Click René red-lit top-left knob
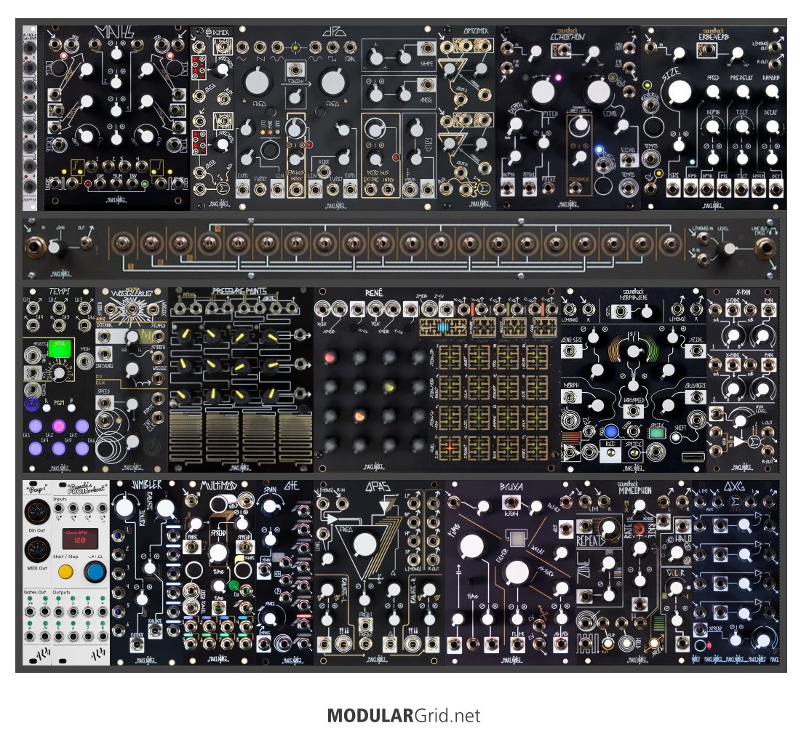 click(330, 357)
